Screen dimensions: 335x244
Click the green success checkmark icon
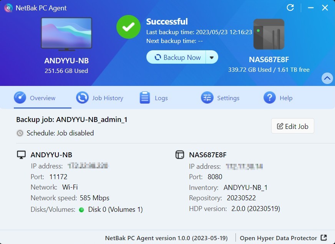pos(129,26)
